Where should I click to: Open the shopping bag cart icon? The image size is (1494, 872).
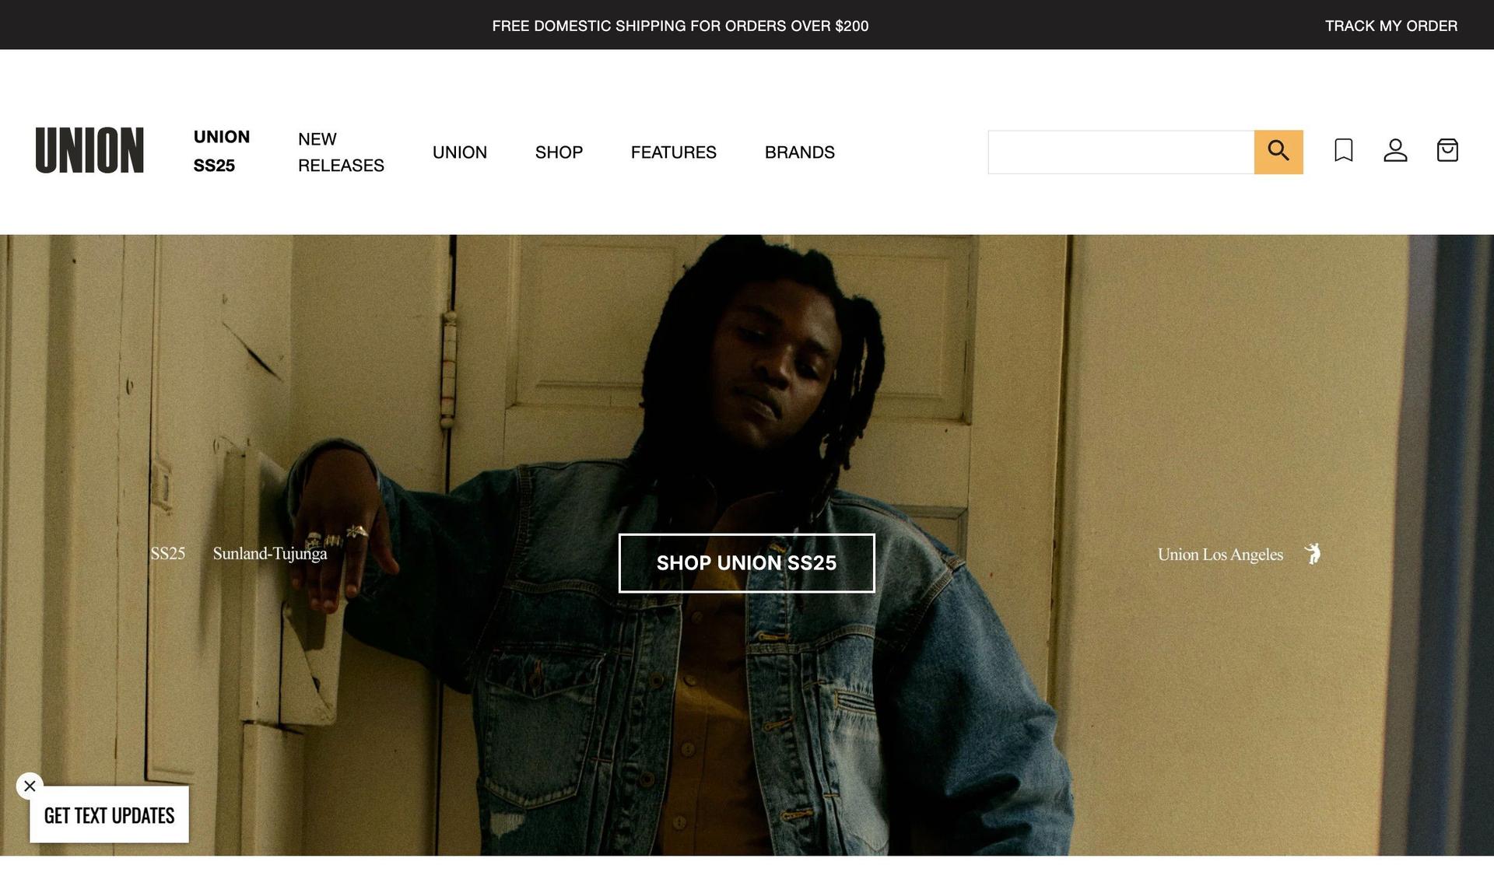(x=1447, y=150)
